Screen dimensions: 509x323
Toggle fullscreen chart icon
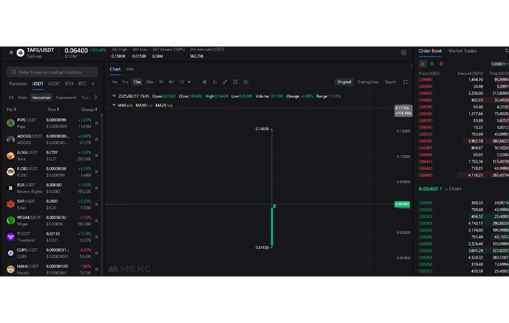[x=406, y=82]
